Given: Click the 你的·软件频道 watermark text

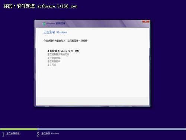Looking at the screenshot, I should [19, 6].
